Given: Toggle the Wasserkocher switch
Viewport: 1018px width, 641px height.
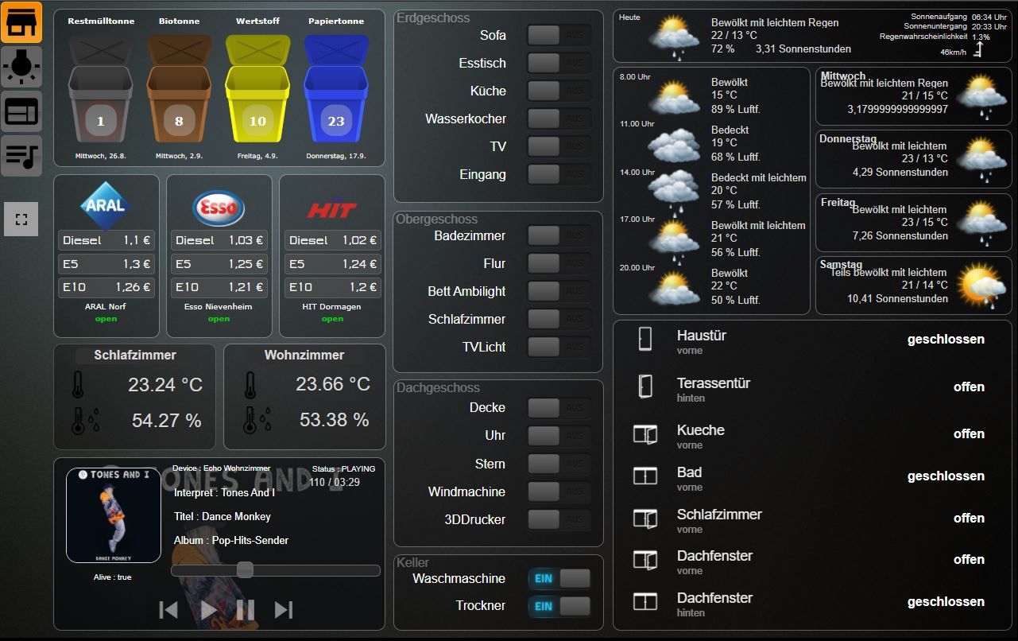Looking at the screenshot, I should click(559, 118).
